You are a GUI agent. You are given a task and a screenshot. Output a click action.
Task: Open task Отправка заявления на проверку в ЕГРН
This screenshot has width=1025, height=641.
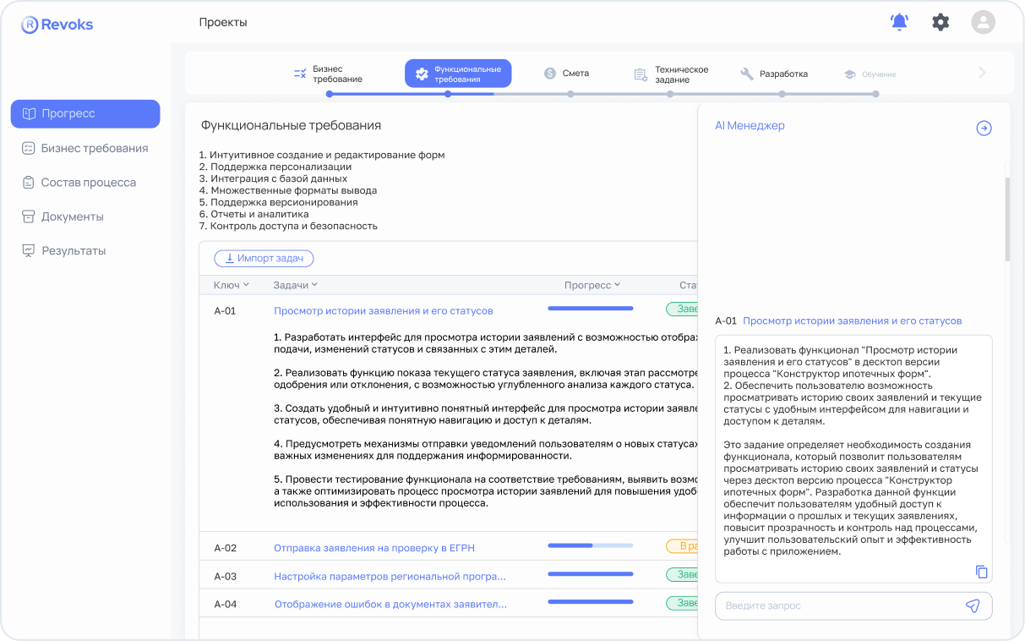click(x=374, y=548)
